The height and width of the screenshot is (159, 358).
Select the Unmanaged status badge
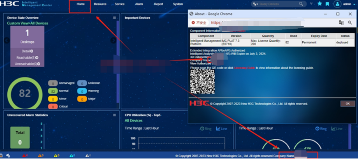[x=53, y=83]
